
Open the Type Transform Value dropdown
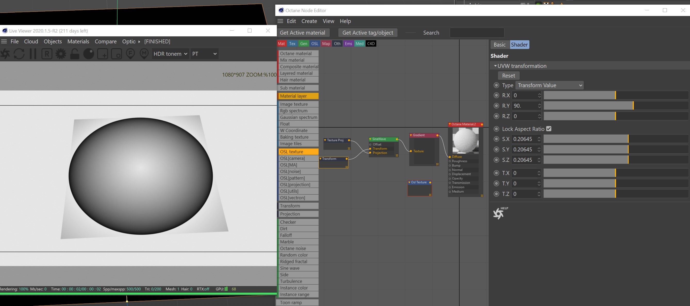tap(549, 85)
